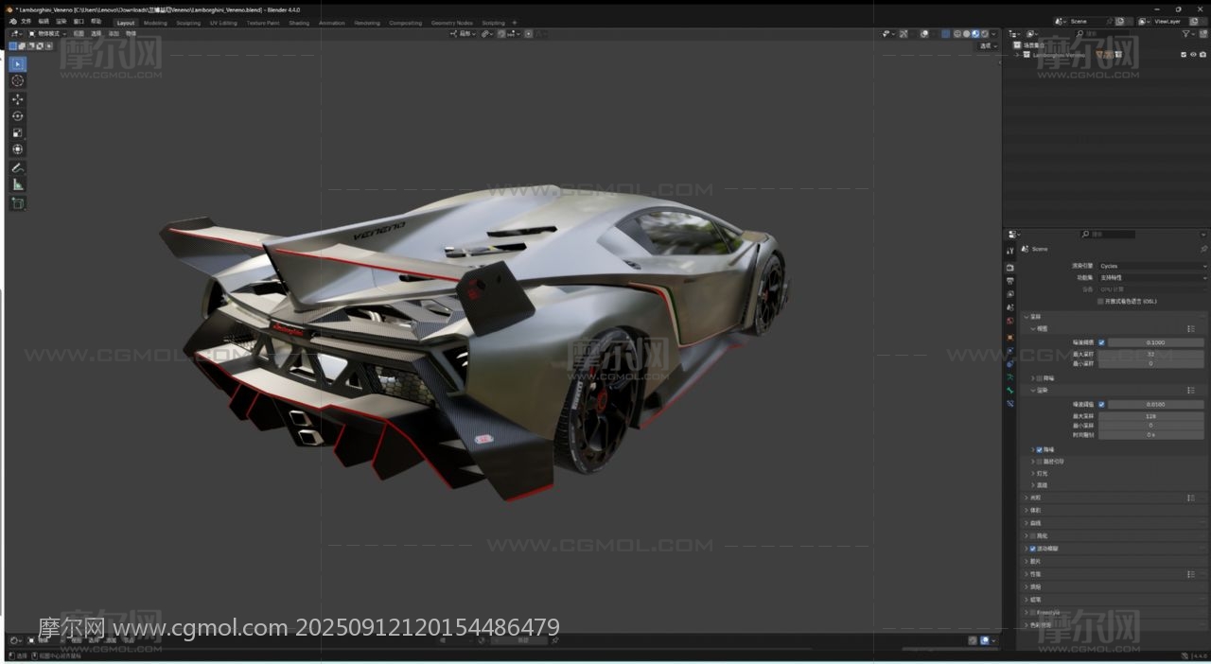Open the File menu
1211x664 pixels.
[26, 22]
